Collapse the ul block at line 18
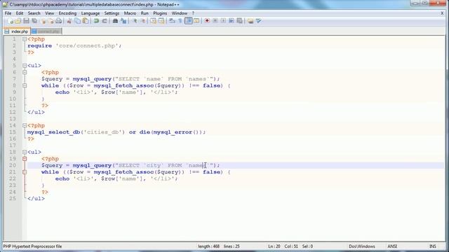 [x=25, y=152]
